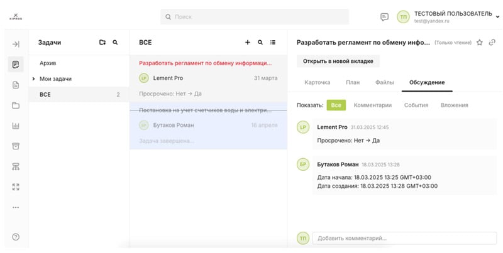The image size is (503, 253).
Task: Show all items with Все filter
Action: click(x=336, y=105)
